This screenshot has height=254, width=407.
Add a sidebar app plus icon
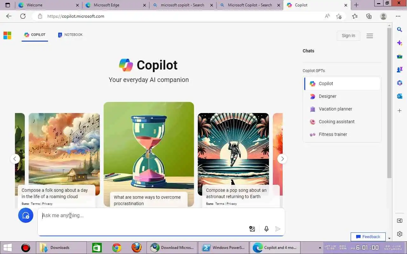[400, 110]
